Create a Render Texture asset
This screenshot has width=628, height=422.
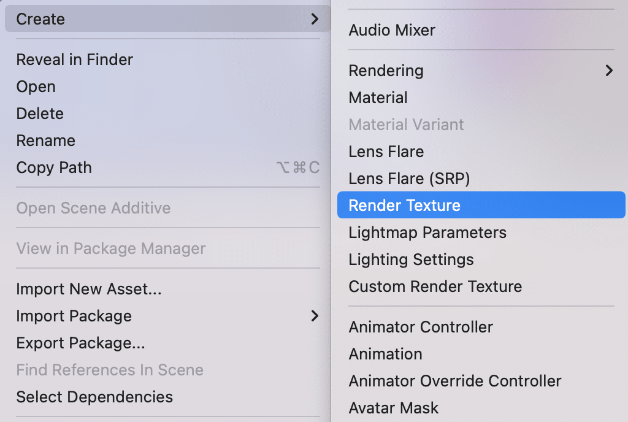405,205
